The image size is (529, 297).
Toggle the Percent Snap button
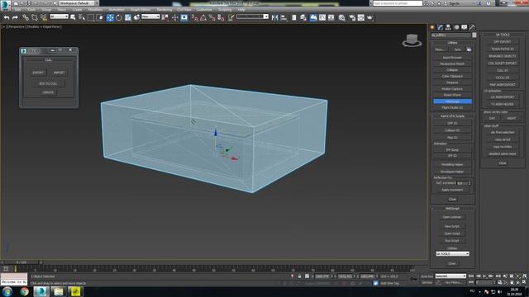point(212,17)
